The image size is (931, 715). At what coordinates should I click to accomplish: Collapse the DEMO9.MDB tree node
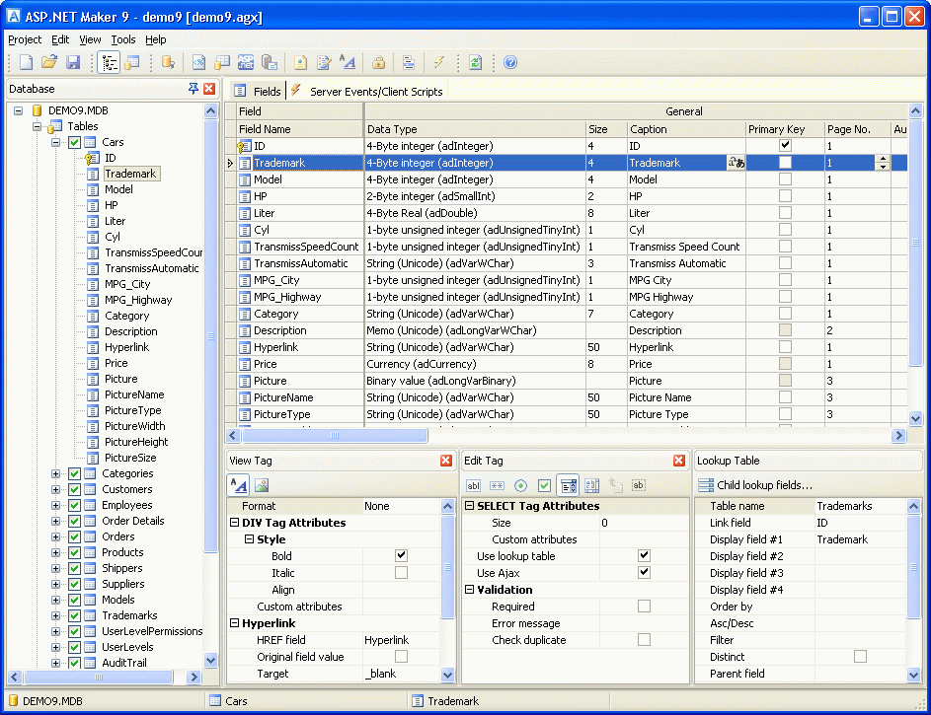click(x=19, y=110)
